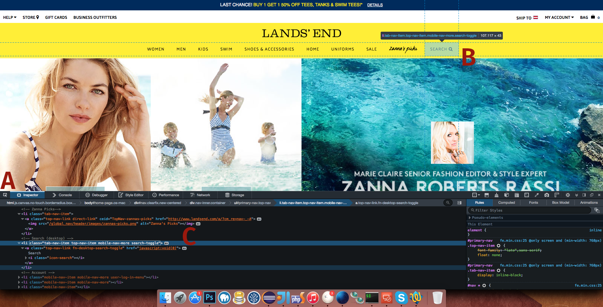
Task: Click the DETAILS link in promo banner
Action: point(375,5)
